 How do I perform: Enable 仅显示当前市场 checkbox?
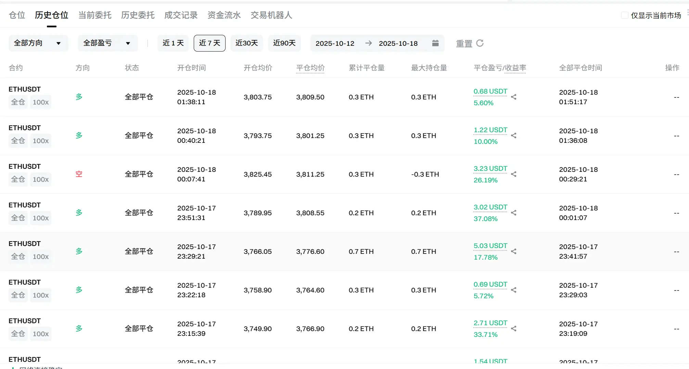(624, 15)
